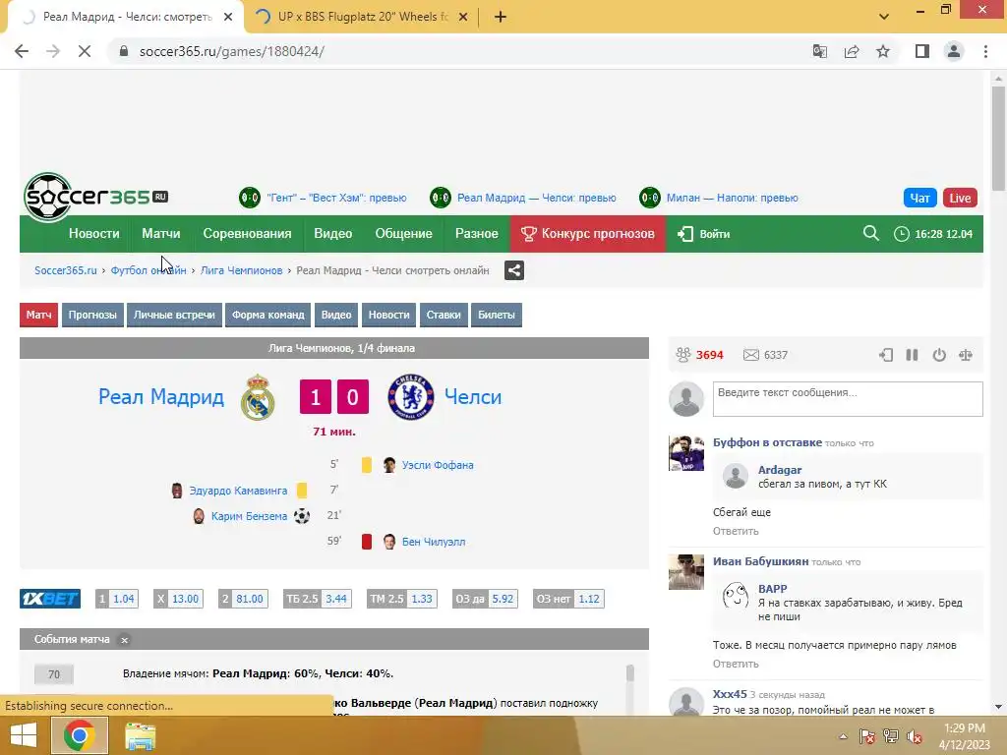Image resolution: width=1007 pixels, height=755 pixels.
Task: Pause the chat feed
Action: pos(912,355)
